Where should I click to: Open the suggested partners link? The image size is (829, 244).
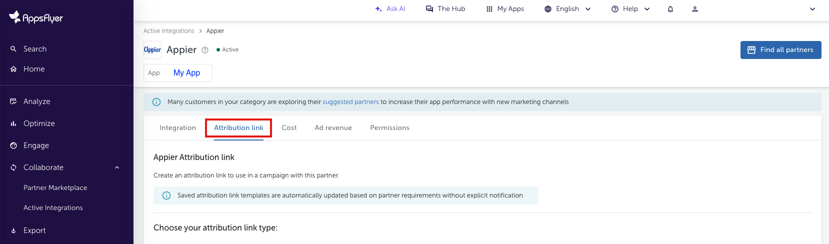[350, 102]
